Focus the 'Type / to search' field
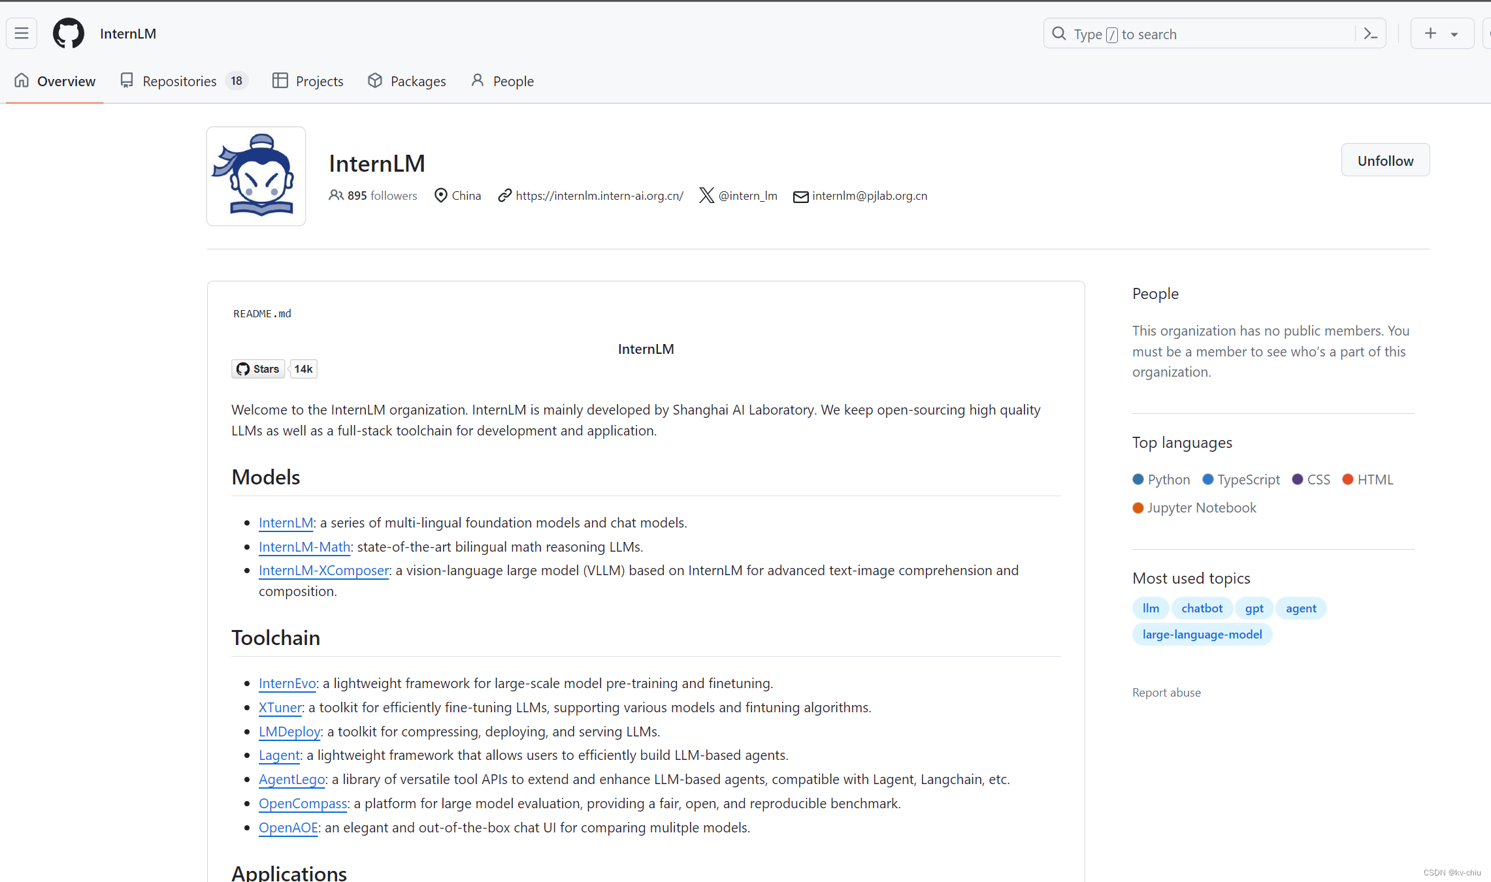 [x=1214, y=34]
